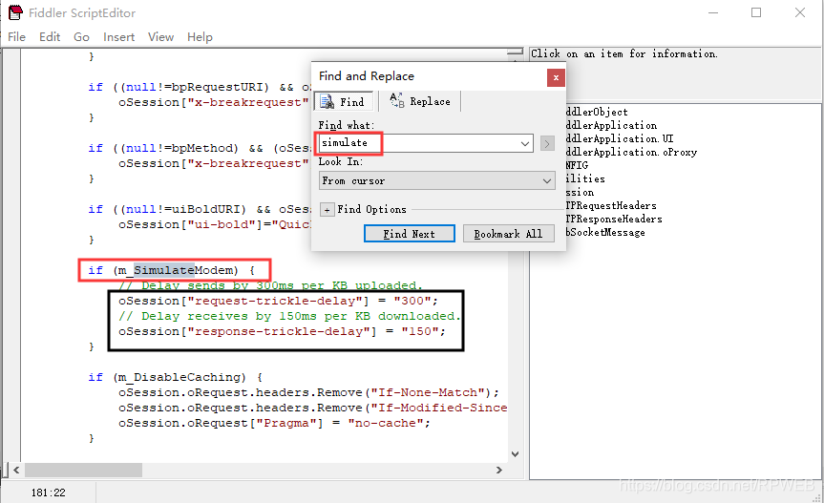Image resolution: width=824 pixels, height=503 pixels.
Task: Click the bpMethod if statement line
Action: [x=200, y=148]
